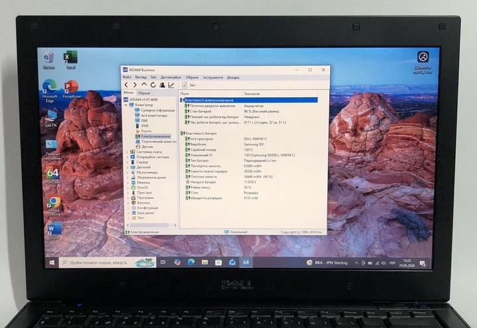Switch to the Меню tab in the side panel
The height and width of the screenshot is (328, 477).
(x=129, y=93)
